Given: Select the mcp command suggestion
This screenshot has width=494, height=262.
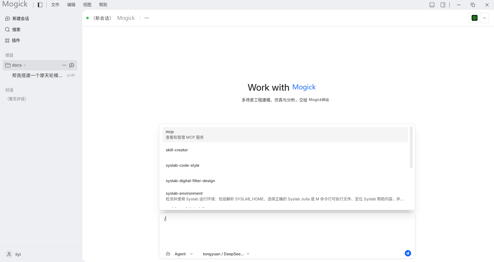Looking at the screenshot, I should [x=285, y=135].
